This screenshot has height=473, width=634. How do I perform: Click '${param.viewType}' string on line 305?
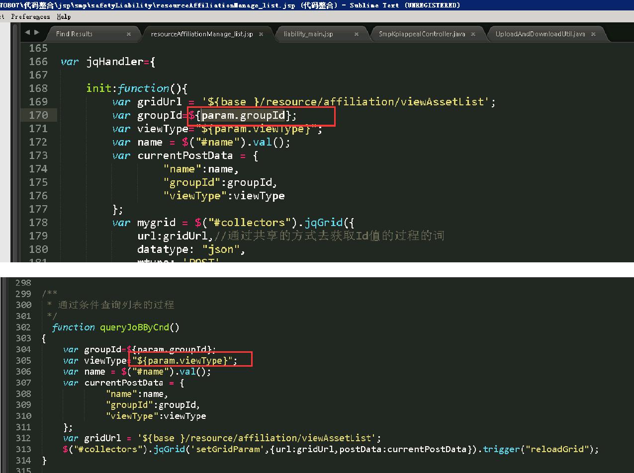click(x=182, y=361)
